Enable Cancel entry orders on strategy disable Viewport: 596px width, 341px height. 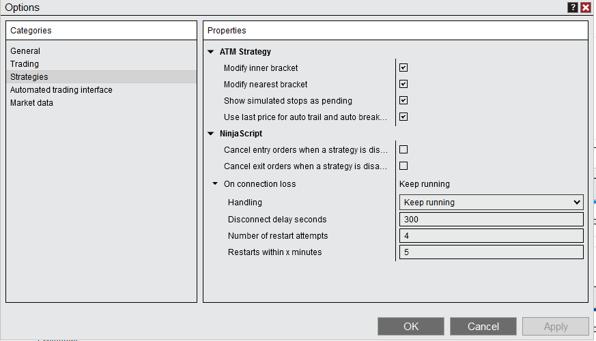(x=403, y=149)
